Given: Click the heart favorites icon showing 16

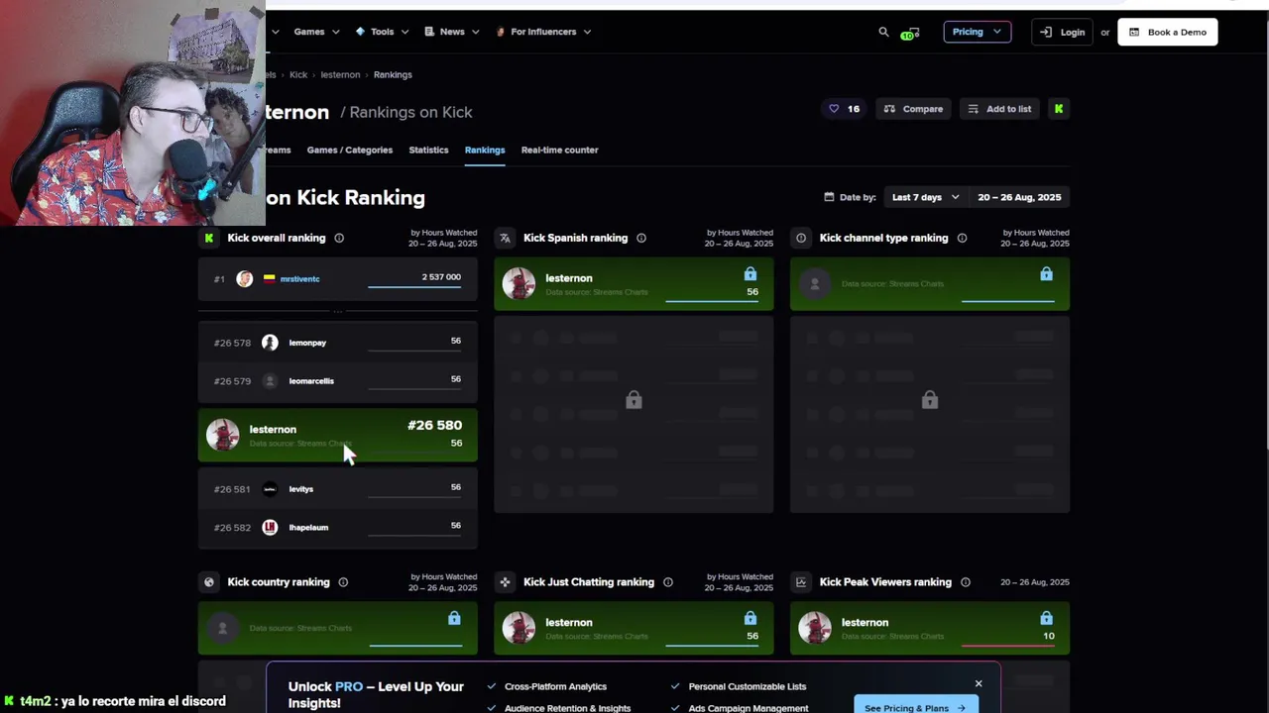Looking at the screenshot, I should point(834,109).
